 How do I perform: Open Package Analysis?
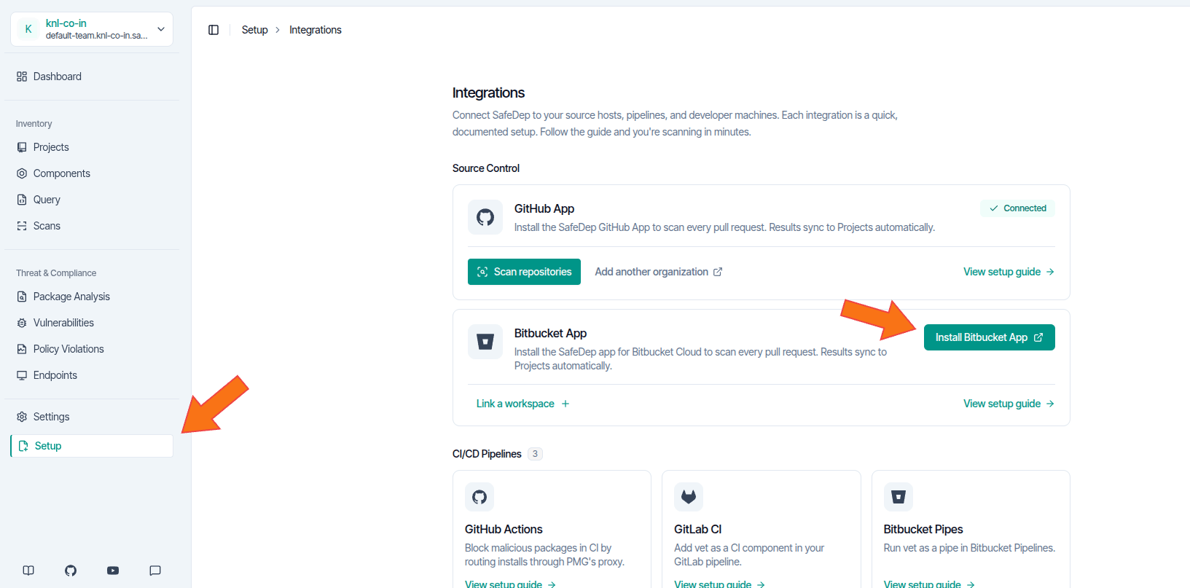pos(92,297)
